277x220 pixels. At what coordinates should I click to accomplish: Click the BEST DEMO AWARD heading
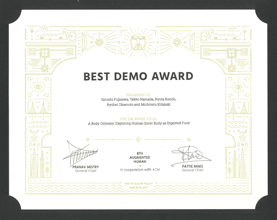point(138,76)
